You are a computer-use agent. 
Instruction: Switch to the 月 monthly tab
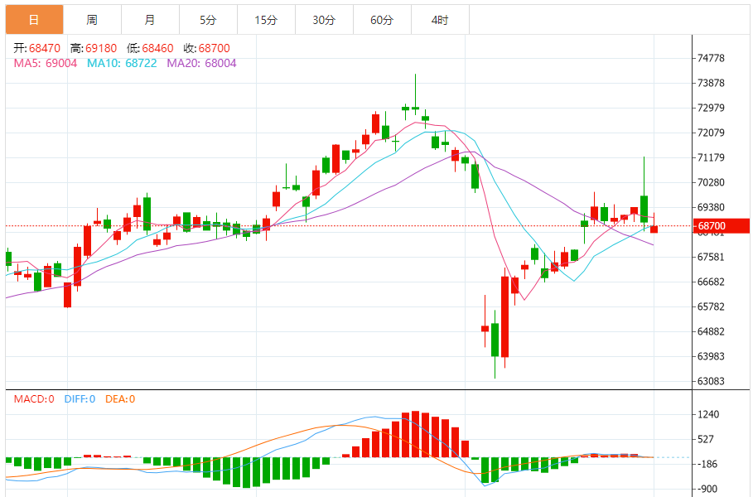(x=150, y=20)
